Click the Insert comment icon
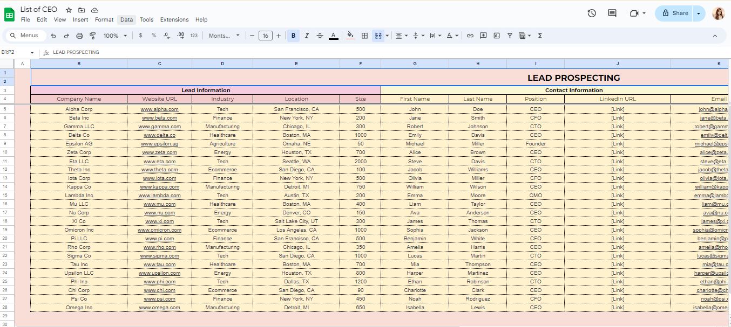The image size is (731, 327). [483, 36]
